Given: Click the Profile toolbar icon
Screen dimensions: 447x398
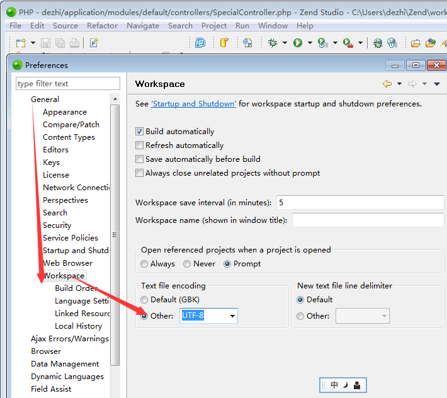Looking at the screenshot, I should (323, 43).
